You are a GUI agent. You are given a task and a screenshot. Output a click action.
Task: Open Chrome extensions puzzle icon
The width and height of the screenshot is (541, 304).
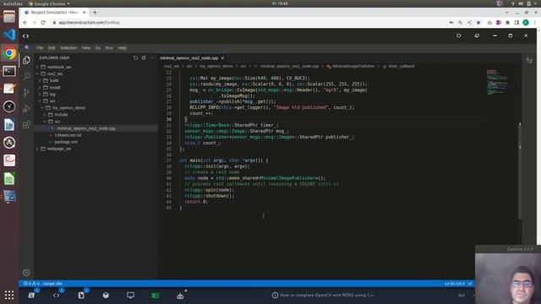coord(507,23)
